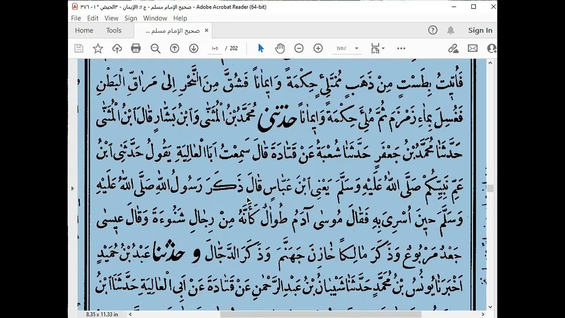The height and width of the screenshot is (318, 565).
Task: Open the find text magnifier tool
Action: pos(155,49)
